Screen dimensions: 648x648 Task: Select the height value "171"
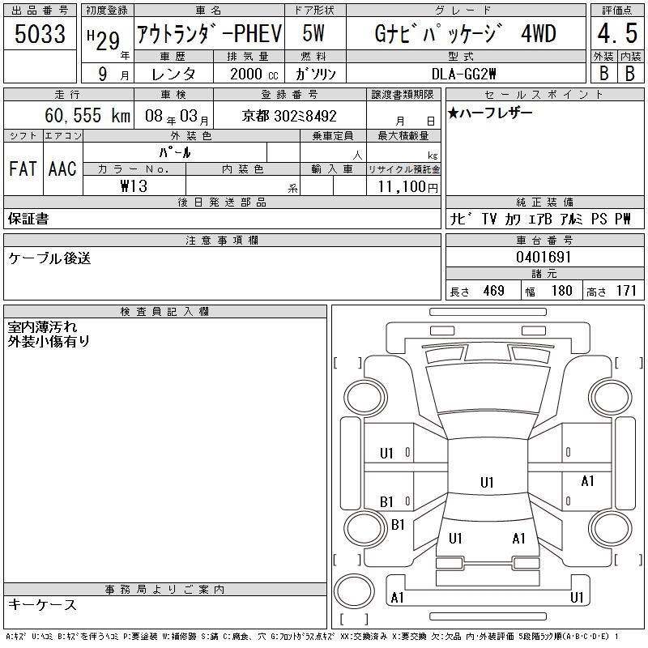pos(626,291)
